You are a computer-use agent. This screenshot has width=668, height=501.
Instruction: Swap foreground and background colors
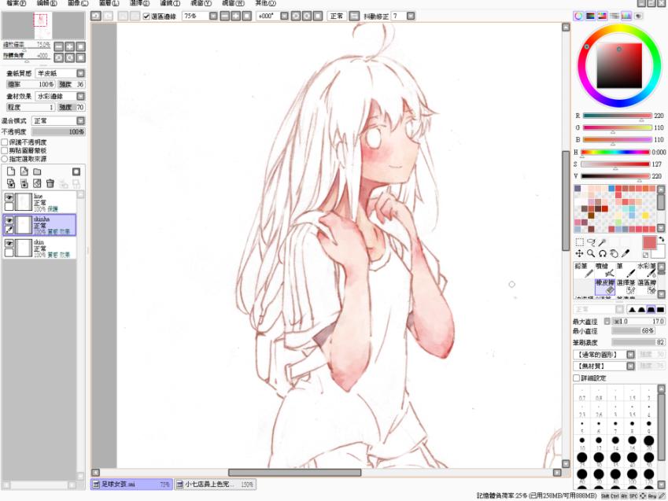pyautogui.click(x=661, y=239)
